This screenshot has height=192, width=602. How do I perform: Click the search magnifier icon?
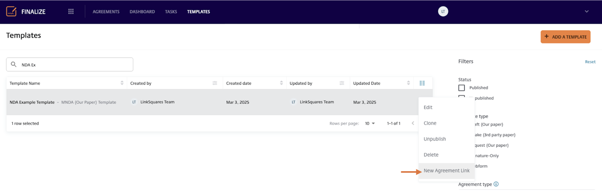pos(14,64)
